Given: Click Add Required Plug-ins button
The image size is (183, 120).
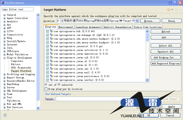Looking at the screenshot, I should click(166, 63).
